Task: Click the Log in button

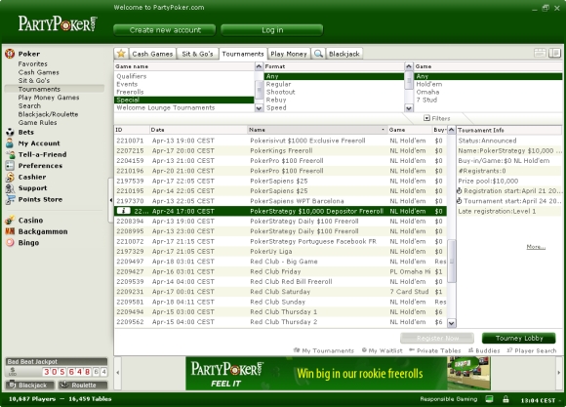Action: click(x=272, y=30)
